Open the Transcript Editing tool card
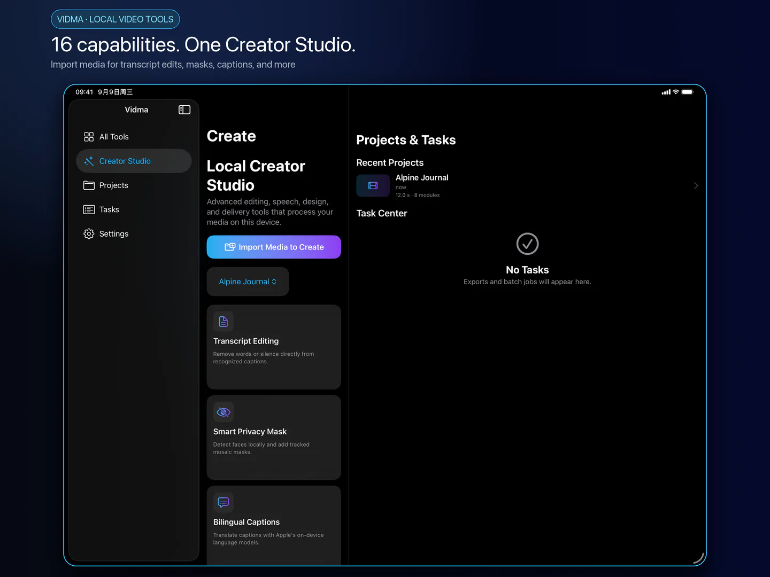The image size is (770, 577). click(274, 347)
